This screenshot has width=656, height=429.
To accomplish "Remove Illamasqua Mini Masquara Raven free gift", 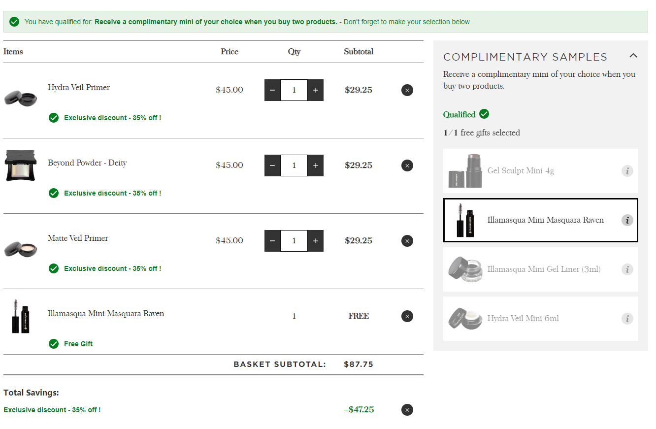I will tap(407, 316).
